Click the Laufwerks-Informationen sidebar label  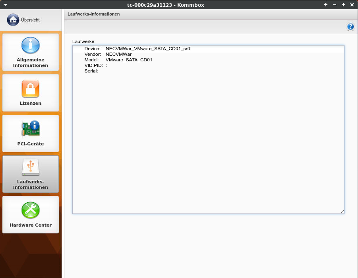(31, 184)
